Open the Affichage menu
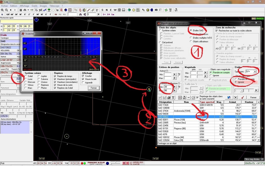The height and width of the screenshot is (188, 265). pyautogui.click(x=24, y=6)
